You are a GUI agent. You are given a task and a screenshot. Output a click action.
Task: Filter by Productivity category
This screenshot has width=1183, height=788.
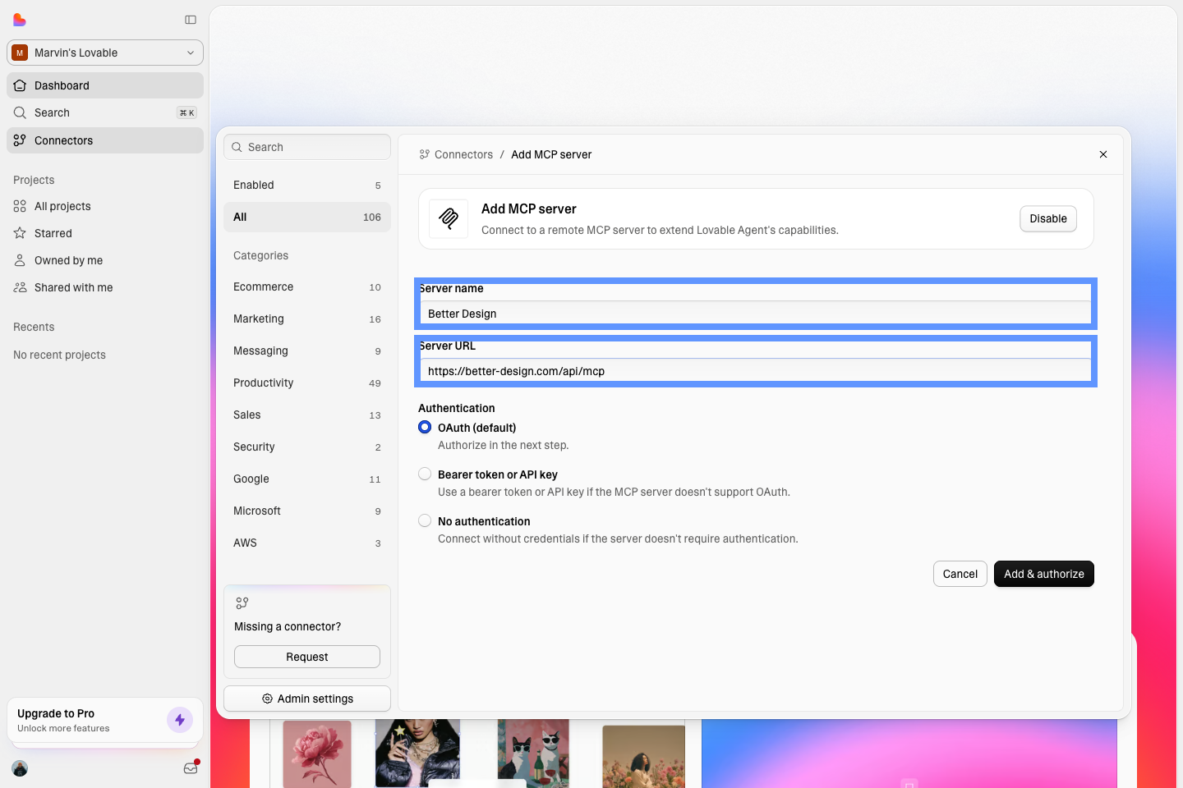point(307,383)
